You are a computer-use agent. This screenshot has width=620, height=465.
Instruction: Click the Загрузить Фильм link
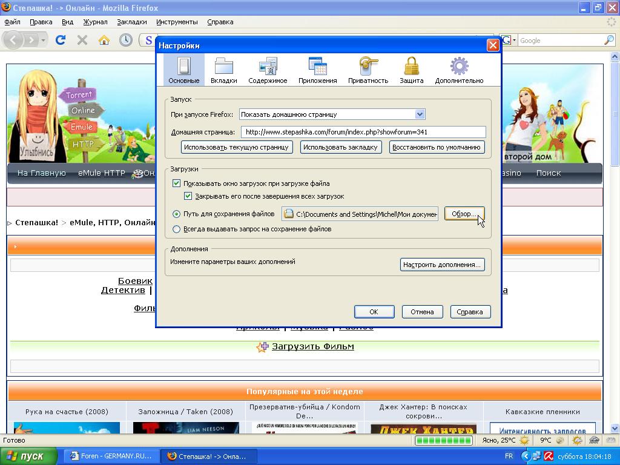coord(313,346)
